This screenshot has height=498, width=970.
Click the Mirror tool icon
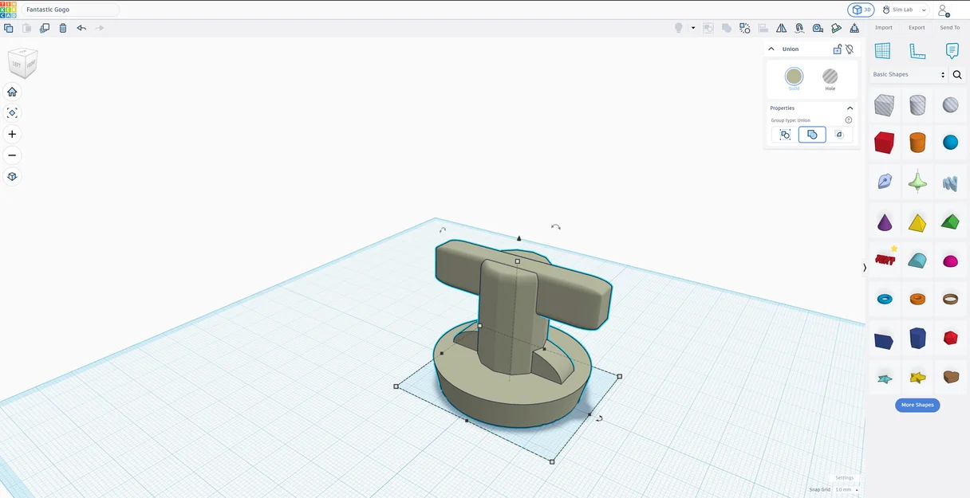tap(781, 28)
